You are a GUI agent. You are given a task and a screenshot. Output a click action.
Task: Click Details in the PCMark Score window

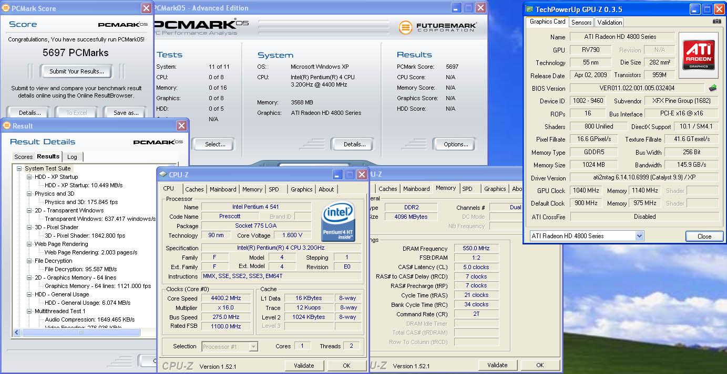pos(30,112)
